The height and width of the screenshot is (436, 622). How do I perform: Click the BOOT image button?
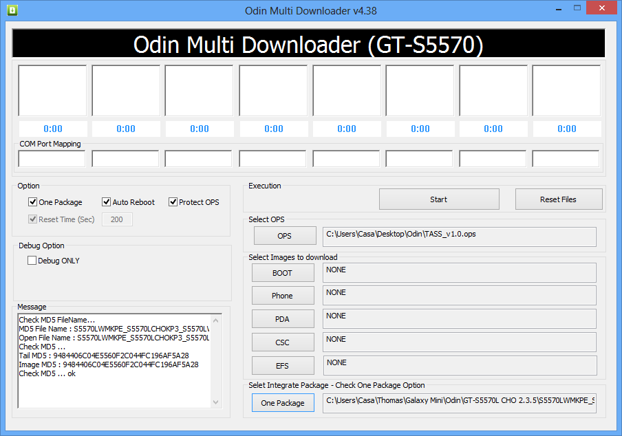click(282, 273)
